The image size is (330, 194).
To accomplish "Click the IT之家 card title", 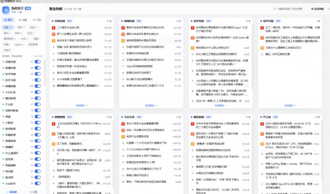I will (267, 117).
